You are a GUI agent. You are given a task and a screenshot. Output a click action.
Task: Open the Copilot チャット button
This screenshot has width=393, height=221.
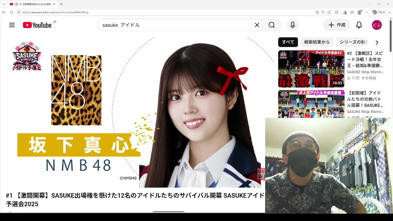379,12
